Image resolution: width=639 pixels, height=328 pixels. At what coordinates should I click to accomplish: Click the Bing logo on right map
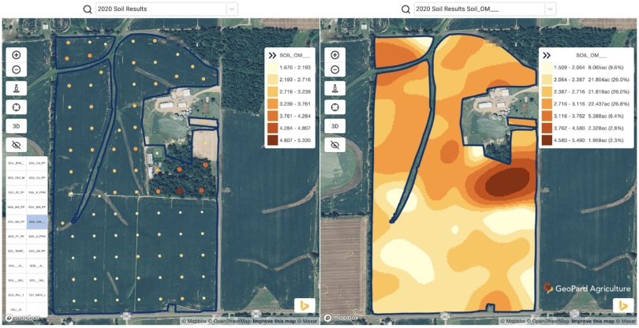[623, 306]
